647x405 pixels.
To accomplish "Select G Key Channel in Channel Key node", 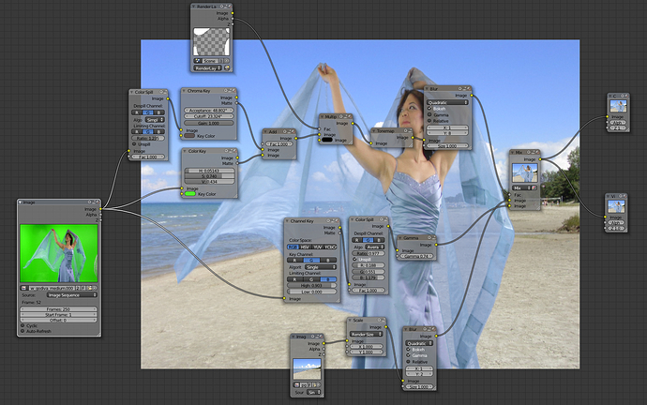I will pyautogui.click(x=311, y=261).
